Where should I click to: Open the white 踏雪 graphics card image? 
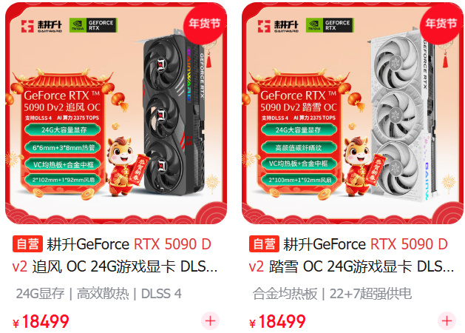pyautogui.click(x=353, y=113)
